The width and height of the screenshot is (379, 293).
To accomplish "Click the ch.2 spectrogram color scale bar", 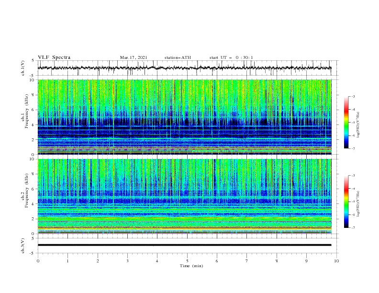I will click(346, 202).
